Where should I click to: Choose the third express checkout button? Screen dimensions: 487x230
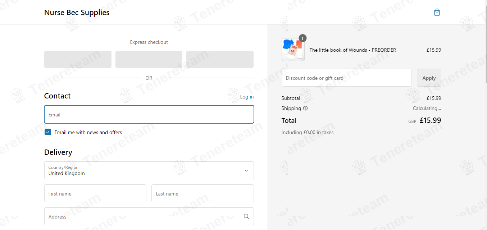220,59
